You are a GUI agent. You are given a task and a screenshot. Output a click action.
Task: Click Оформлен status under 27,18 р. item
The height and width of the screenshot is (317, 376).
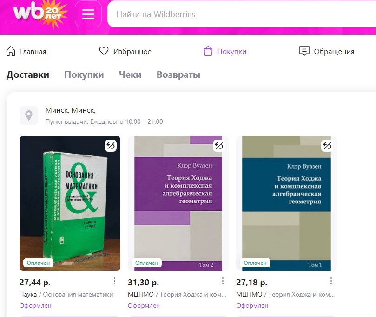(x=252, y=306)
